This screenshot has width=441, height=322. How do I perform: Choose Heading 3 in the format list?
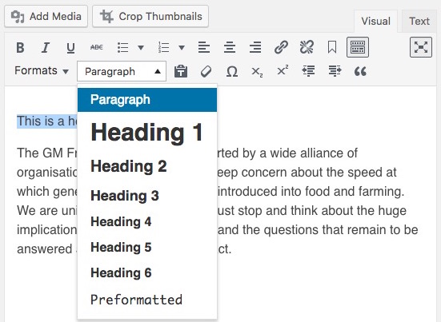click(147, 196)
